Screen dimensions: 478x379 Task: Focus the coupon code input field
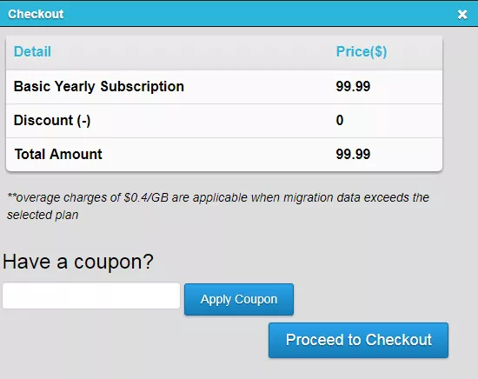(91, 296)
